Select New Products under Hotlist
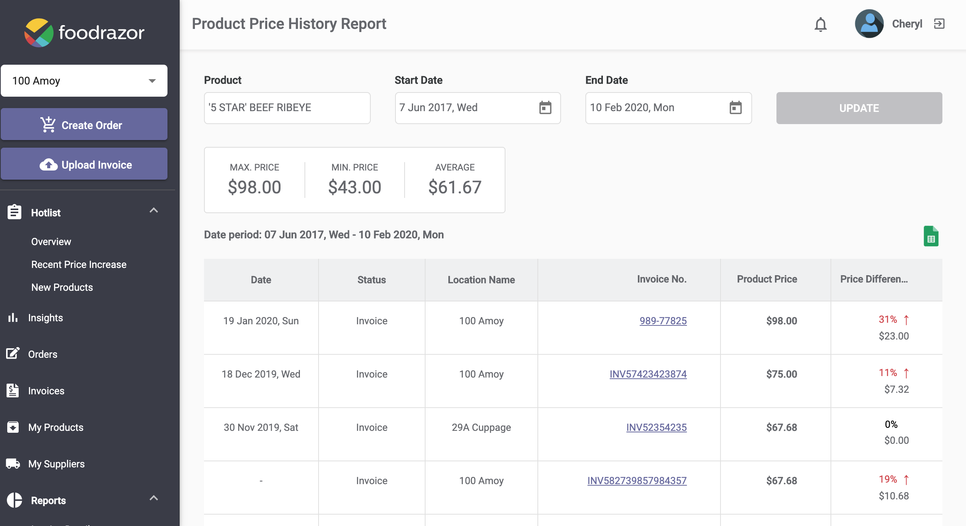 62,287
